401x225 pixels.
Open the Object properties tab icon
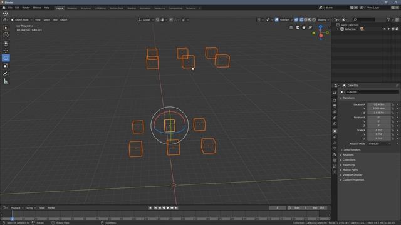point(335,131)
